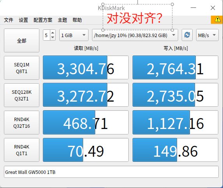Start the SEQ1M Q8T1 test
Screen dimensions: 223x188
[x=21, y=68]
